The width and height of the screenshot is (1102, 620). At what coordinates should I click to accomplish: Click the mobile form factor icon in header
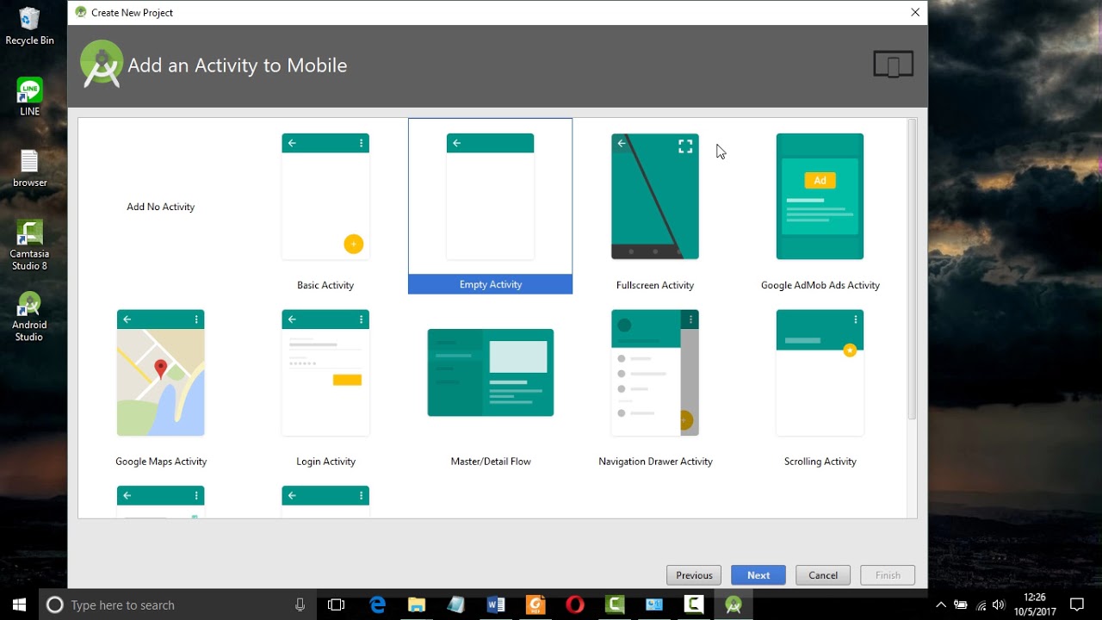893,65
